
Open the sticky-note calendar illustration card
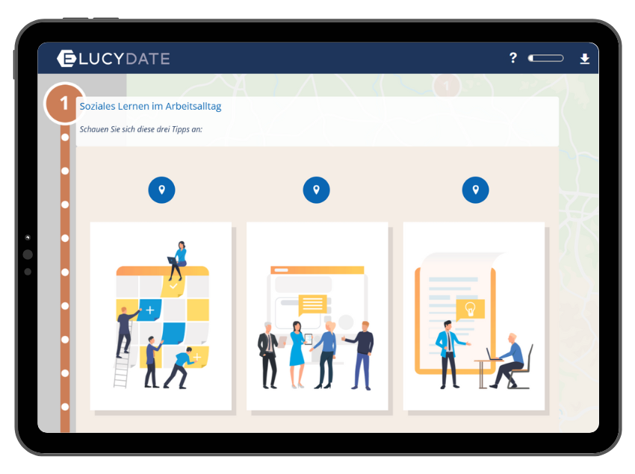pos(161,316)
